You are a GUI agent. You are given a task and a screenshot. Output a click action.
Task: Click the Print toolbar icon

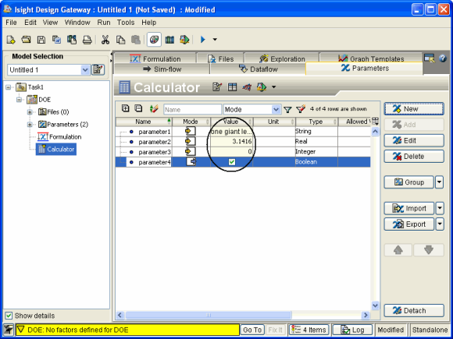(x=87, y=40)
